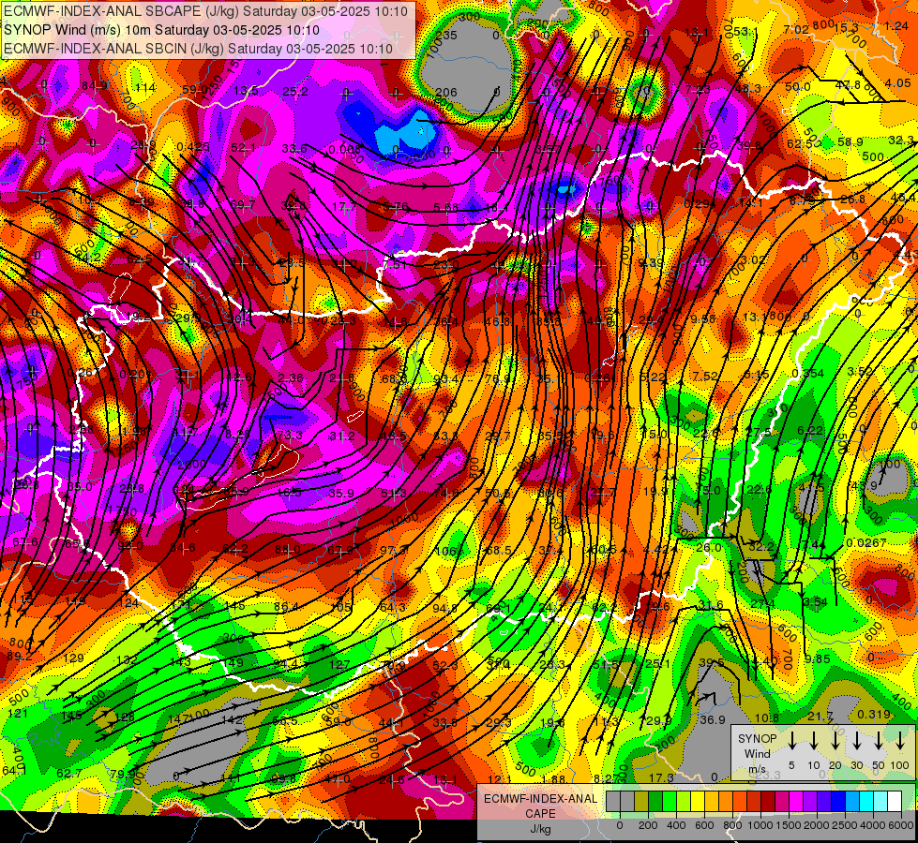The height and width of the screenshot is (843, 918).
Task: Click the 4000 tick in CAPE legend
Action: (x=873, y=825)
